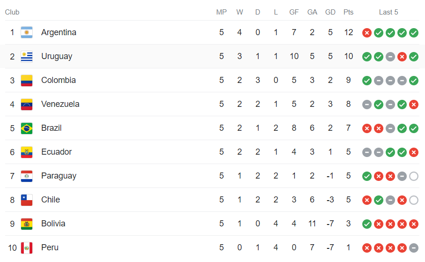Click the Colombia flag icon
425x262 pixels.
coord(27,80)
